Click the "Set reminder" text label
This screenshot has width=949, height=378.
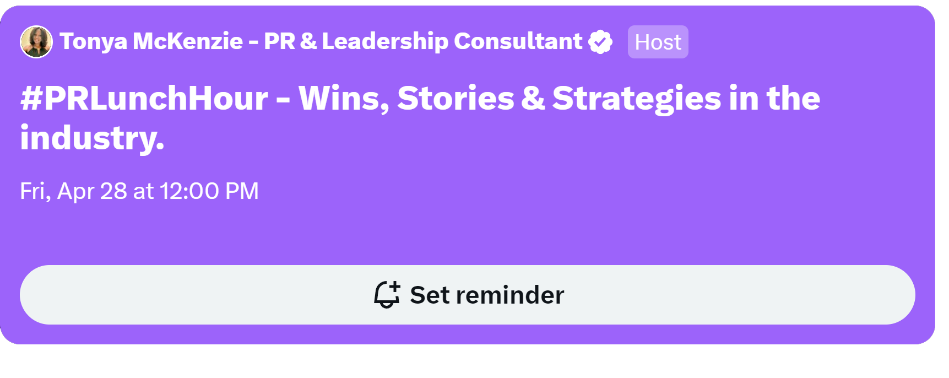click(487, 295)
